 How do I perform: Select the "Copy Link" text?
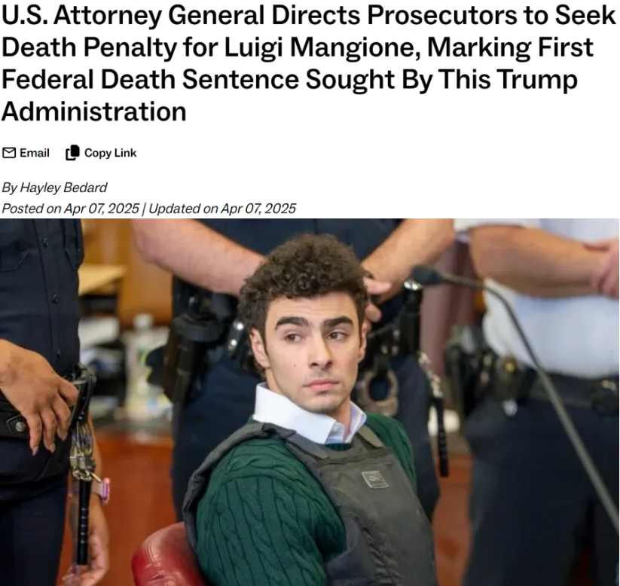coord(110,153)
